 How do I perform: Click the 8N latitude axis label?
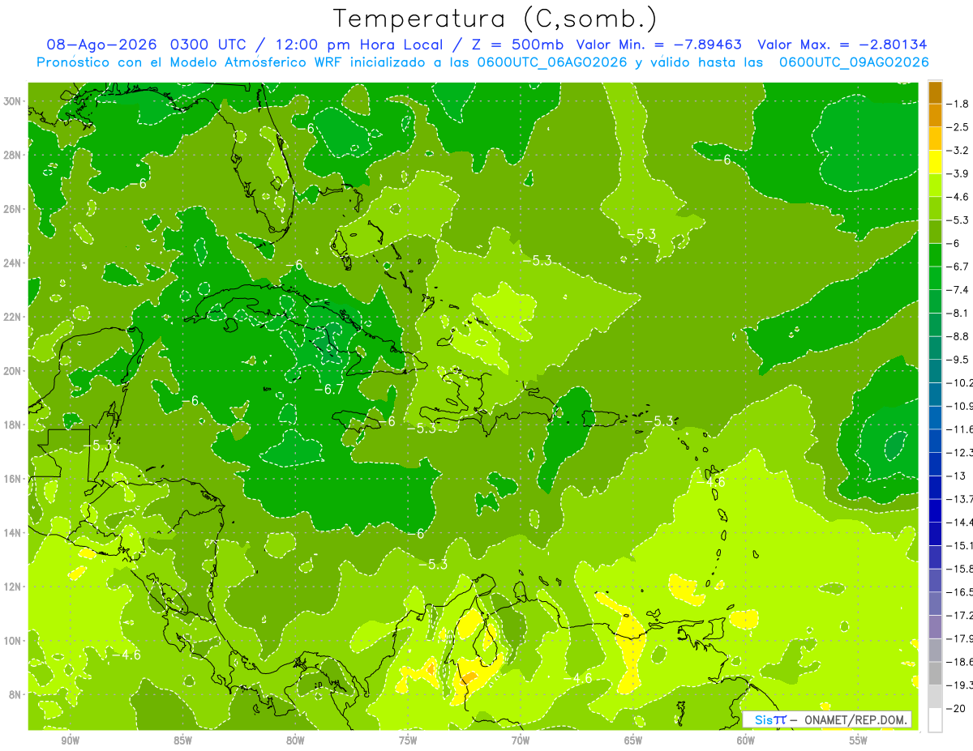[x=15, y=694]
